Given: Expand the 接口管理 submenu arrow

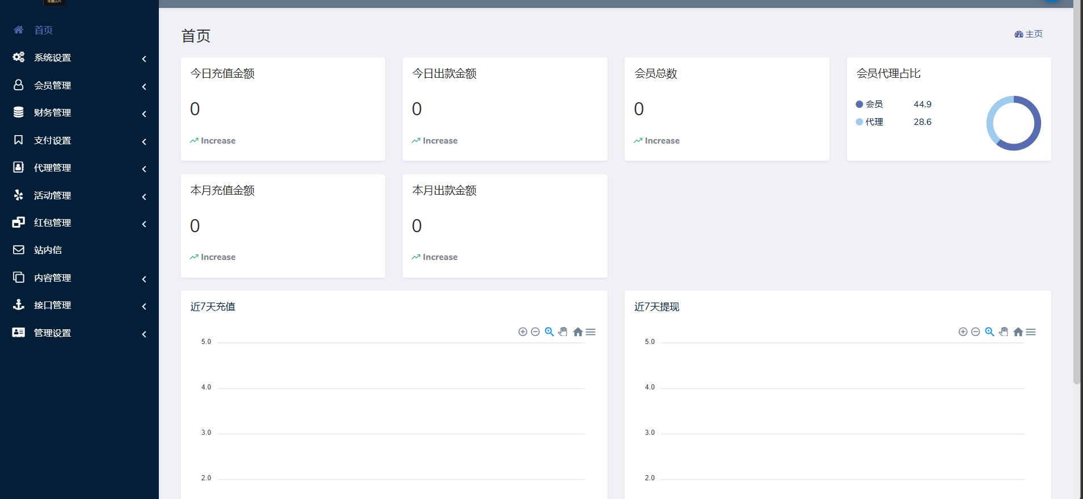Looking at the screenshot, I should (144, 306).
